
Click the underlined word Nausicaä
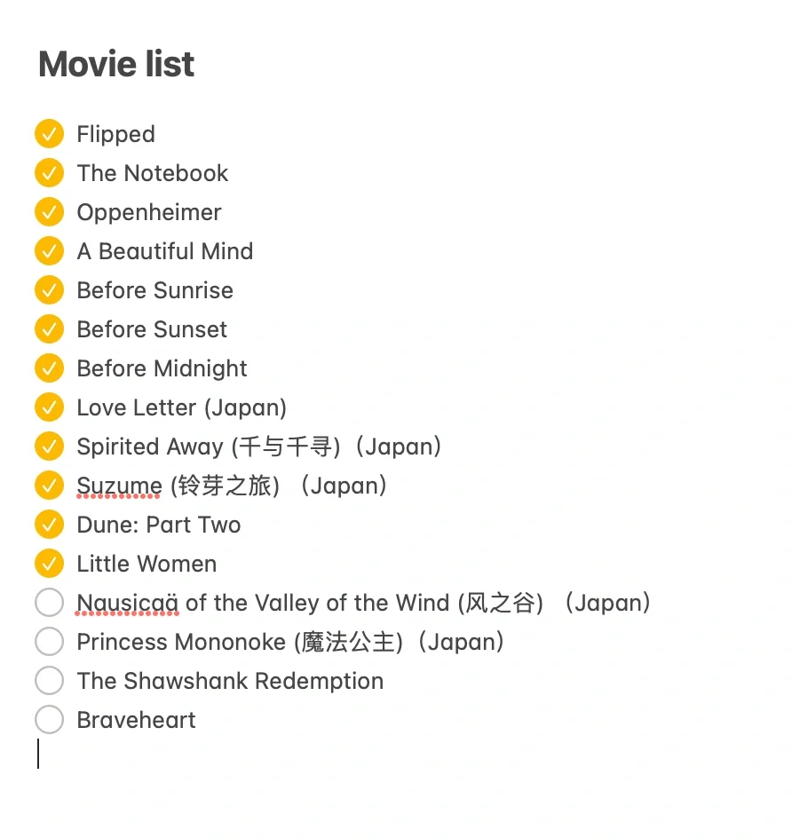click(x=128, y=603)
